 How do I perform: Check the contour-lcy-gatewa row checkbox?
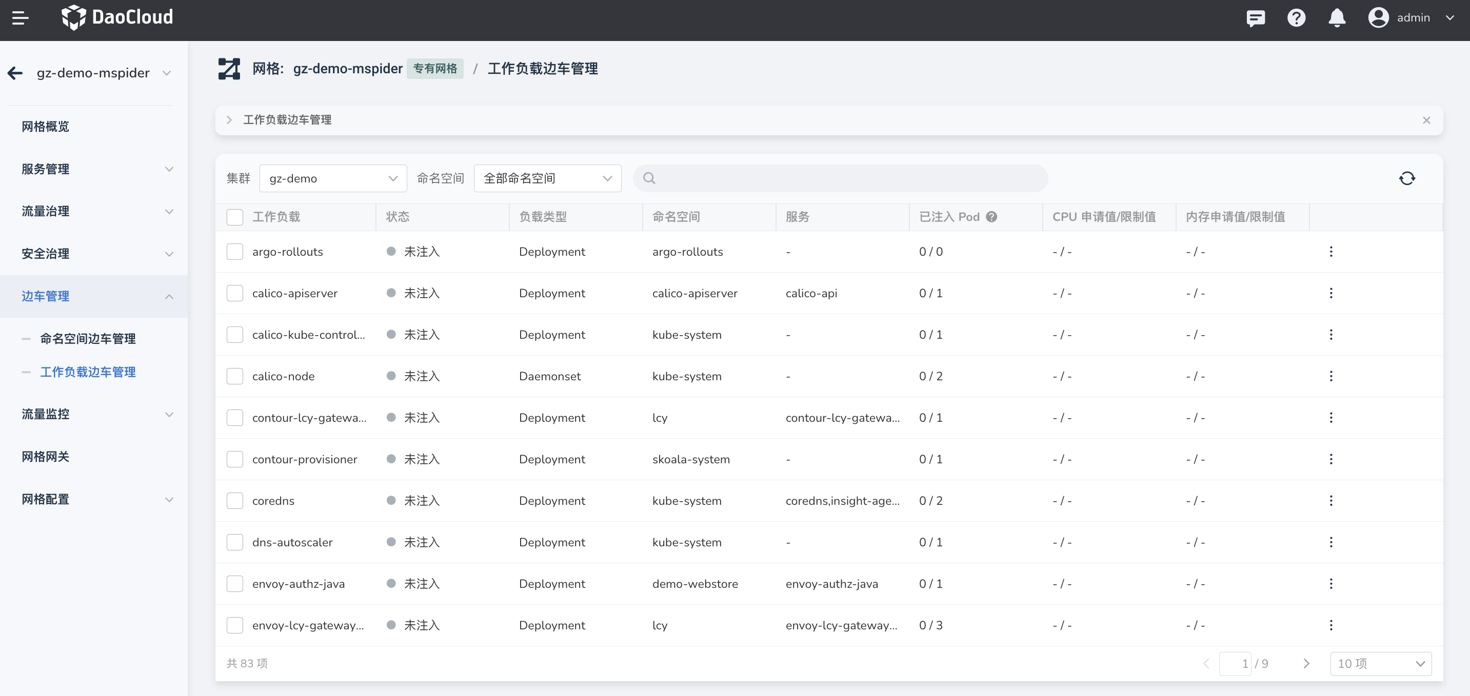click(x=234, y=418)
